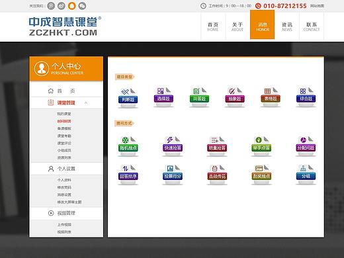Select the blue 综合题 comprehensive question icon
The width and height of the screenshot is (344, 258).
[306, 97]
